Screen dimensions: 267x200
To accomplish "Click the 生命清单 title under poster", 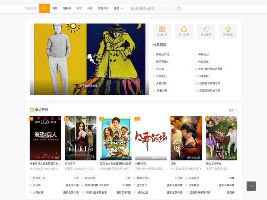I will tap(70, 164).
